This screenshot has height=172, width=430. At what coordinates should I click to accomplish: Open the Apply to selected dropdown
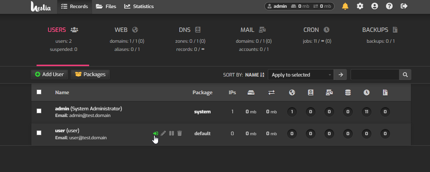click(x=301, y=75)
